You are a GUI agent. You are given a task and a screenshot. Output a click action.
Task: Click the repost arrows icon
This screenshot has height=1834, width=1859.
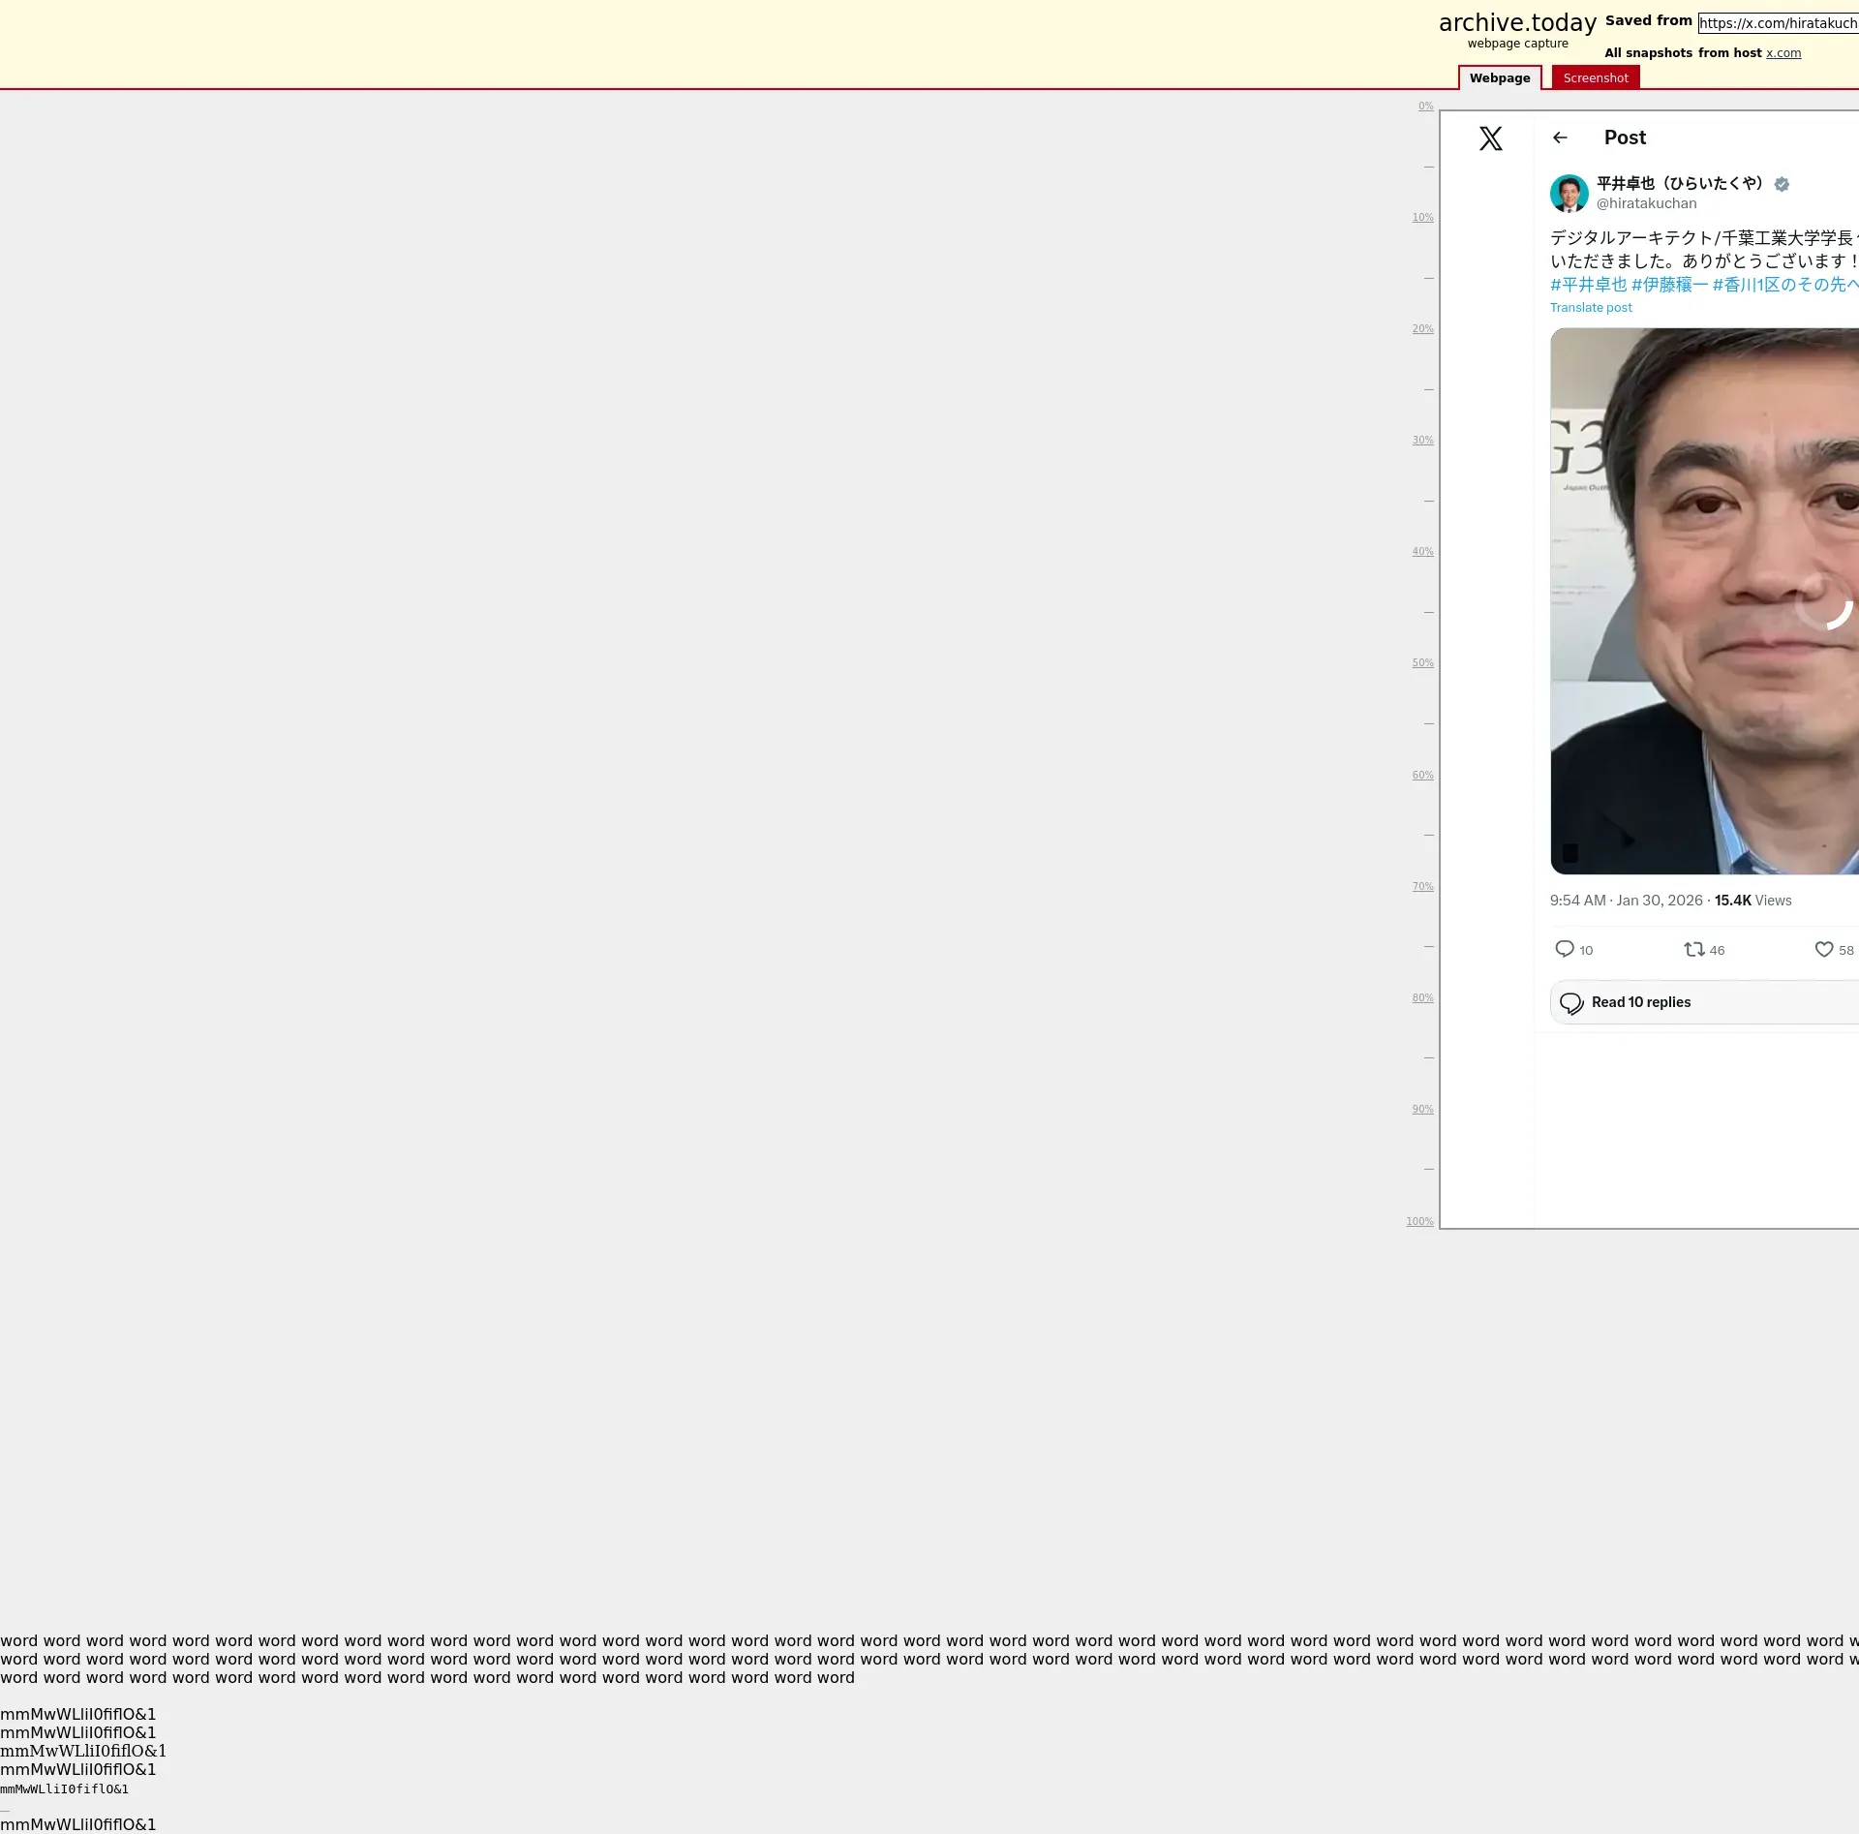coord(1693,949)
